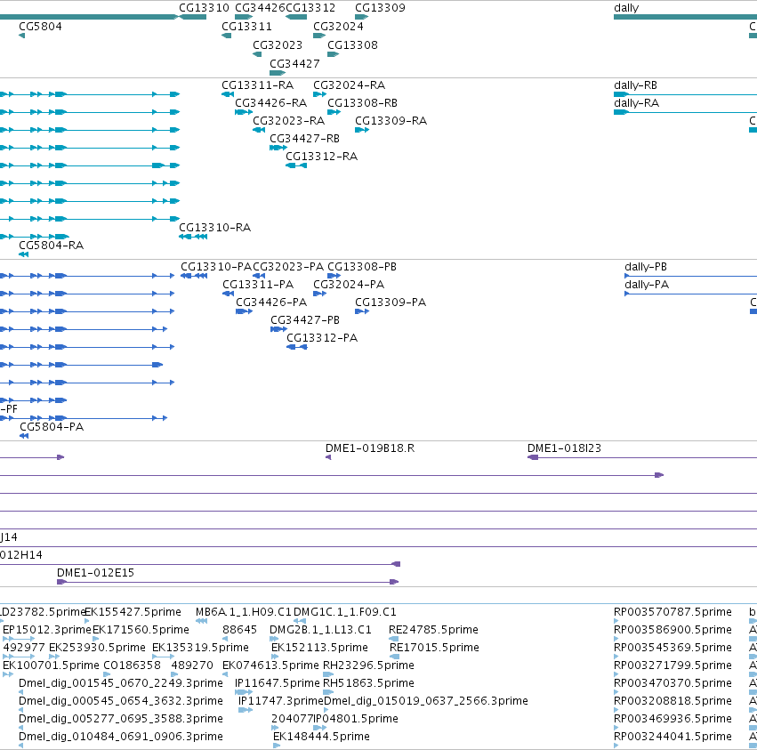The image size is (757, 750).
Task: Open EST label Dmel_dig_001545_0670_2249.3prime
Action: click(x=121, y=683)
